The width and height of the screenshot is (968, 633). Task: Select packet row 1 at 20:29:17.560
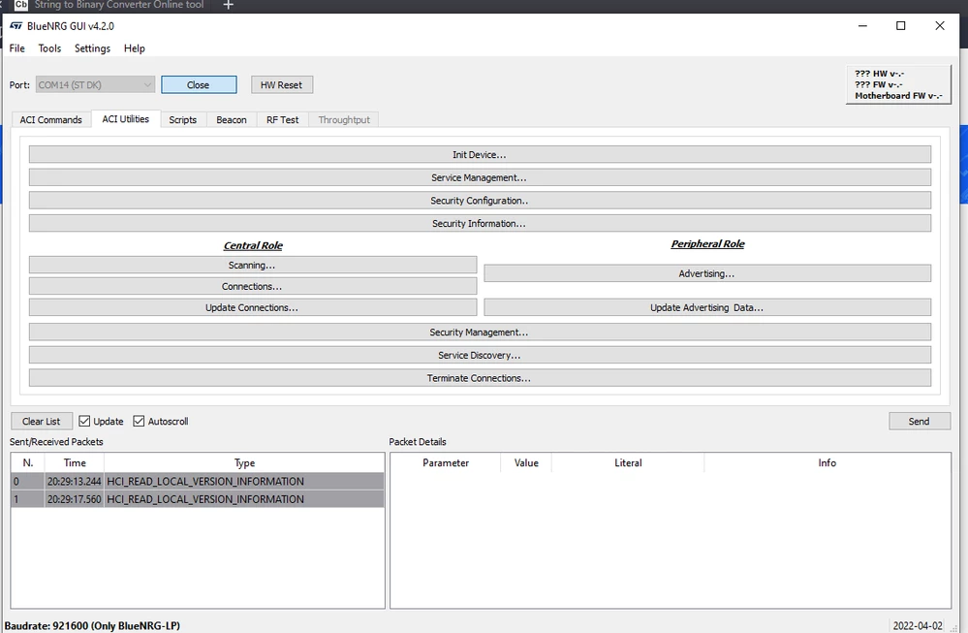[x=197, y=499]
